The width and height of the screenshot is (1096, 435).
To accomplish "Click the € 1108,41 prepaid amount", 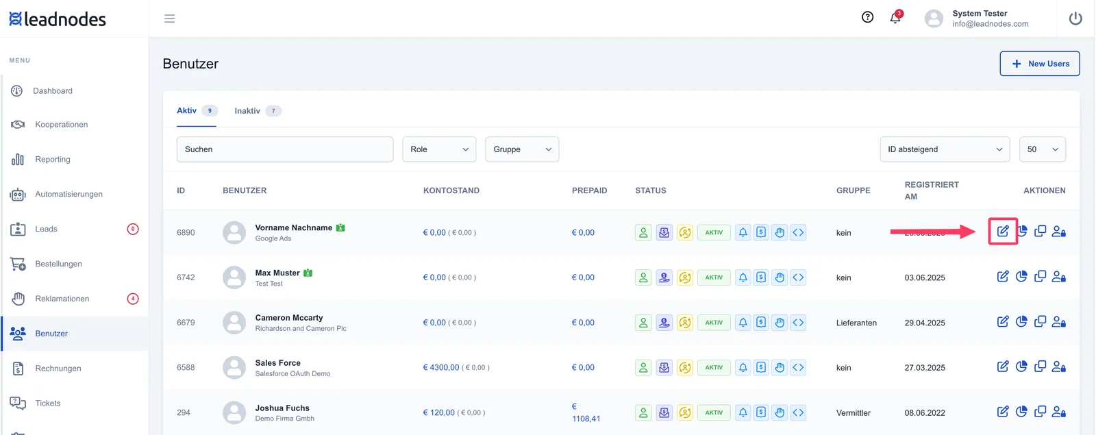I will (586, 412).
